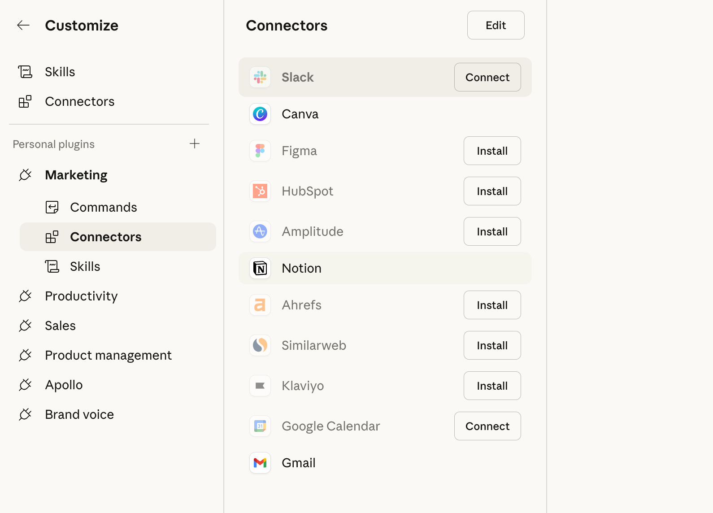Screen dimensions: 713x513
Task: Click the Edit button for Connectors
Action: [x=496, y=25]
